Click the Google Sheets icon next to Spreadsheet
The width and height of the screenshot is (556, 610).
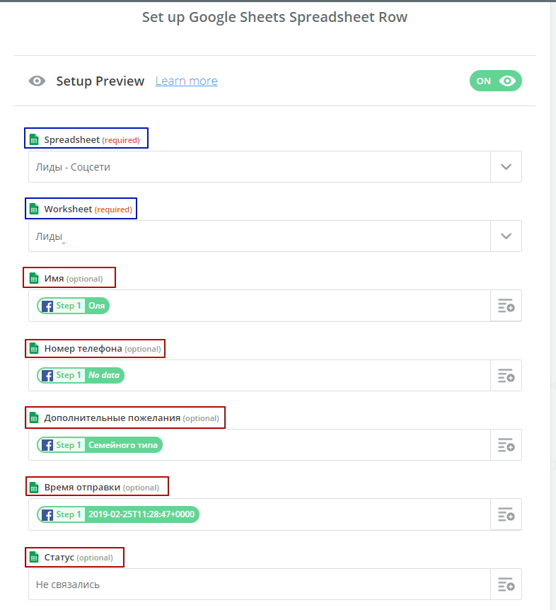pyautogui.click(x=34, y=139)
